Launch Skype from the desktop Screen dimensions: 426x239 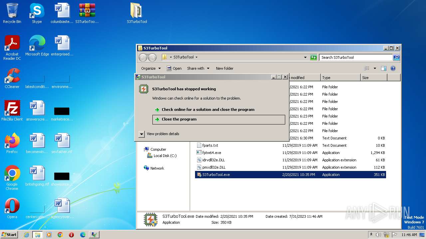point(37,13)
